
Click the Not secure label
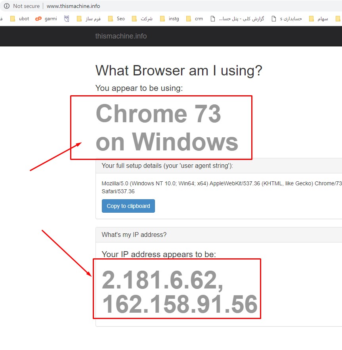coord(26,6)
